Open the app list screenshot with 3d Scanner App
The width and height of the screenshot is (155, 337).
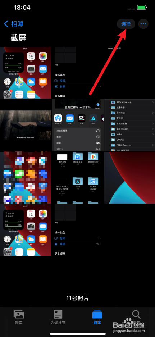(x=129, y=125)
